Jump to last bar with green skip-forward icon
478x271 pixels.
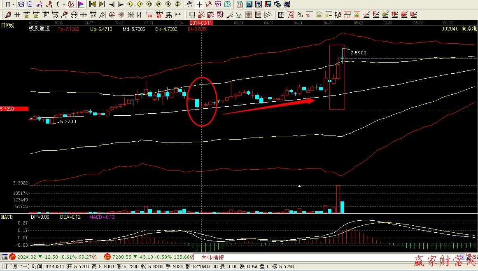click(x=102, y=5)
